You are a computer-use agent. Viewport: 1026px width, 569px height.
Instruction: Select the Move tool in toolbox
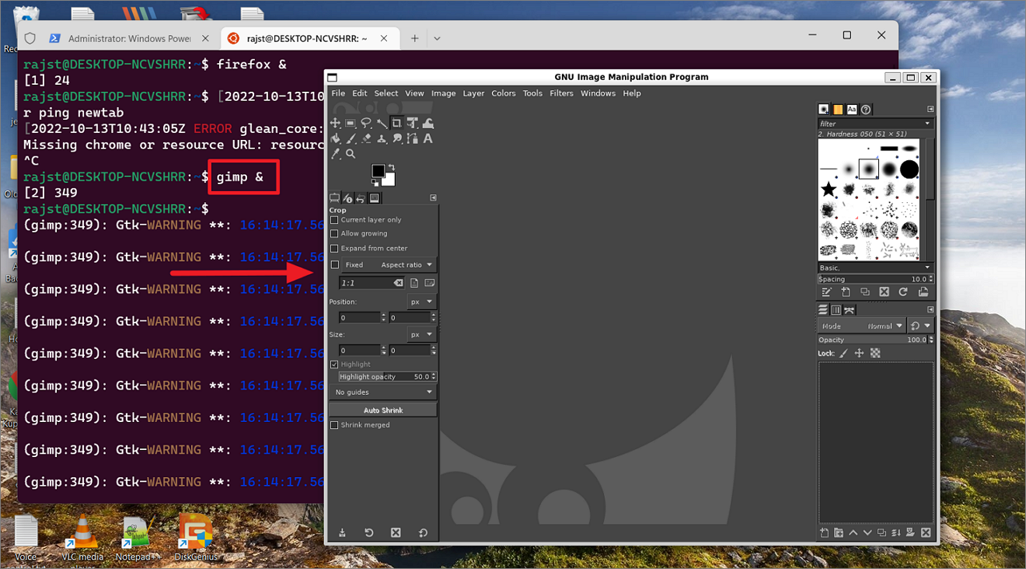(335, 123)
